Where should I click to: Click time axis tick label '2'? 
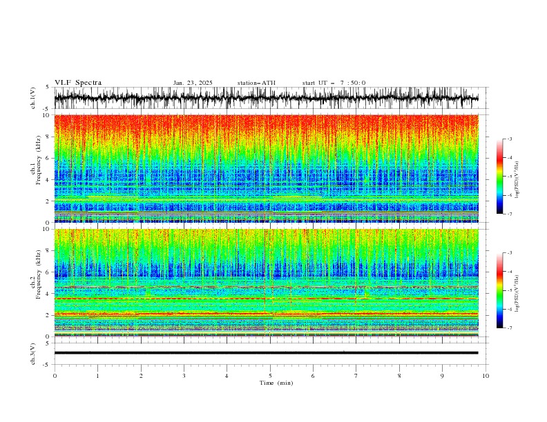tap(141, 376)
